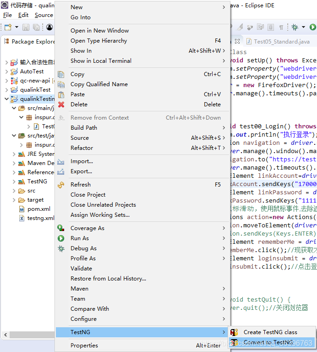The image size is (317, 352).
Task: Expand the AutoTest project node
Action: 6,71
